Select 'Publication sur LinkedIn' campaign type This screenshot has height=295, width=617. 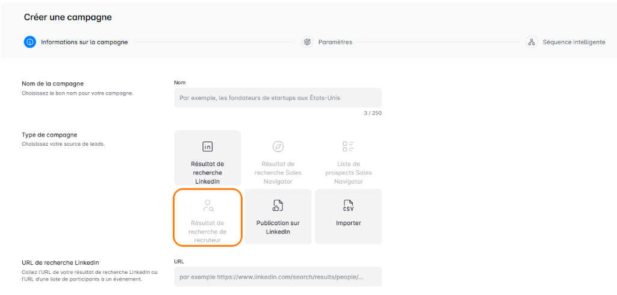pos(277,227)
